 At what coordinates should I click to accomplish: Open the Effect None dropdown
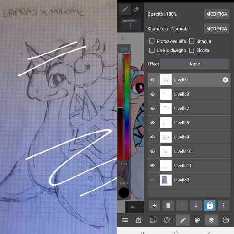click(195, 64)
